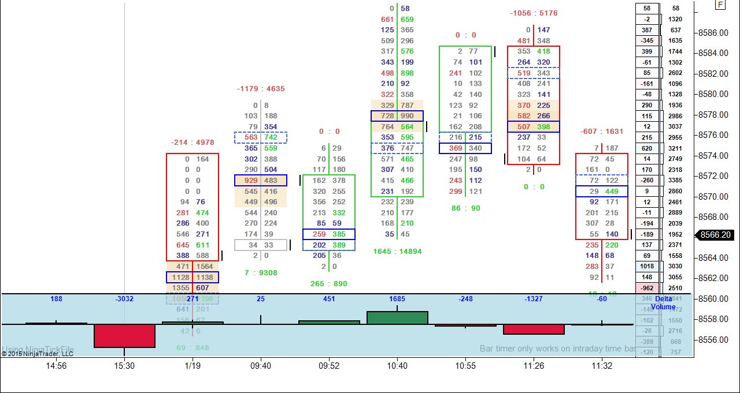Select the header -607 : 1631
The height and width of the screenshot is (393, 740).
click(602, 132)
